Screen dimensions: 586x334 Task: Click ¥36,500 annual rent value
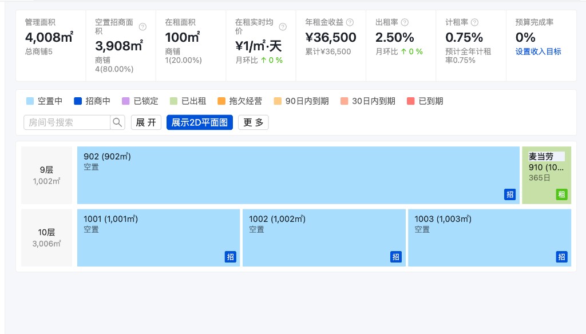tap(331, 37)
